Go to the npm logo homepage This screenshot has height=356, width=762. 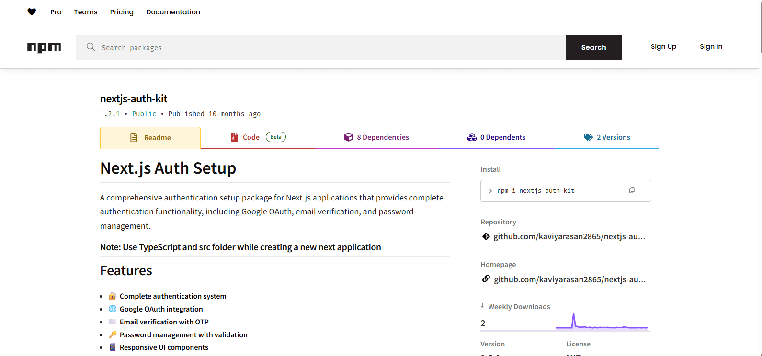pos(44,47)
